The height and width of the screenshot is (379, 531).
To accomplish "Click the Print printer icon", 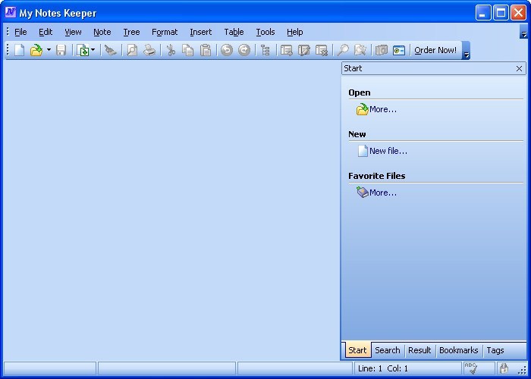I will (149, 50).
